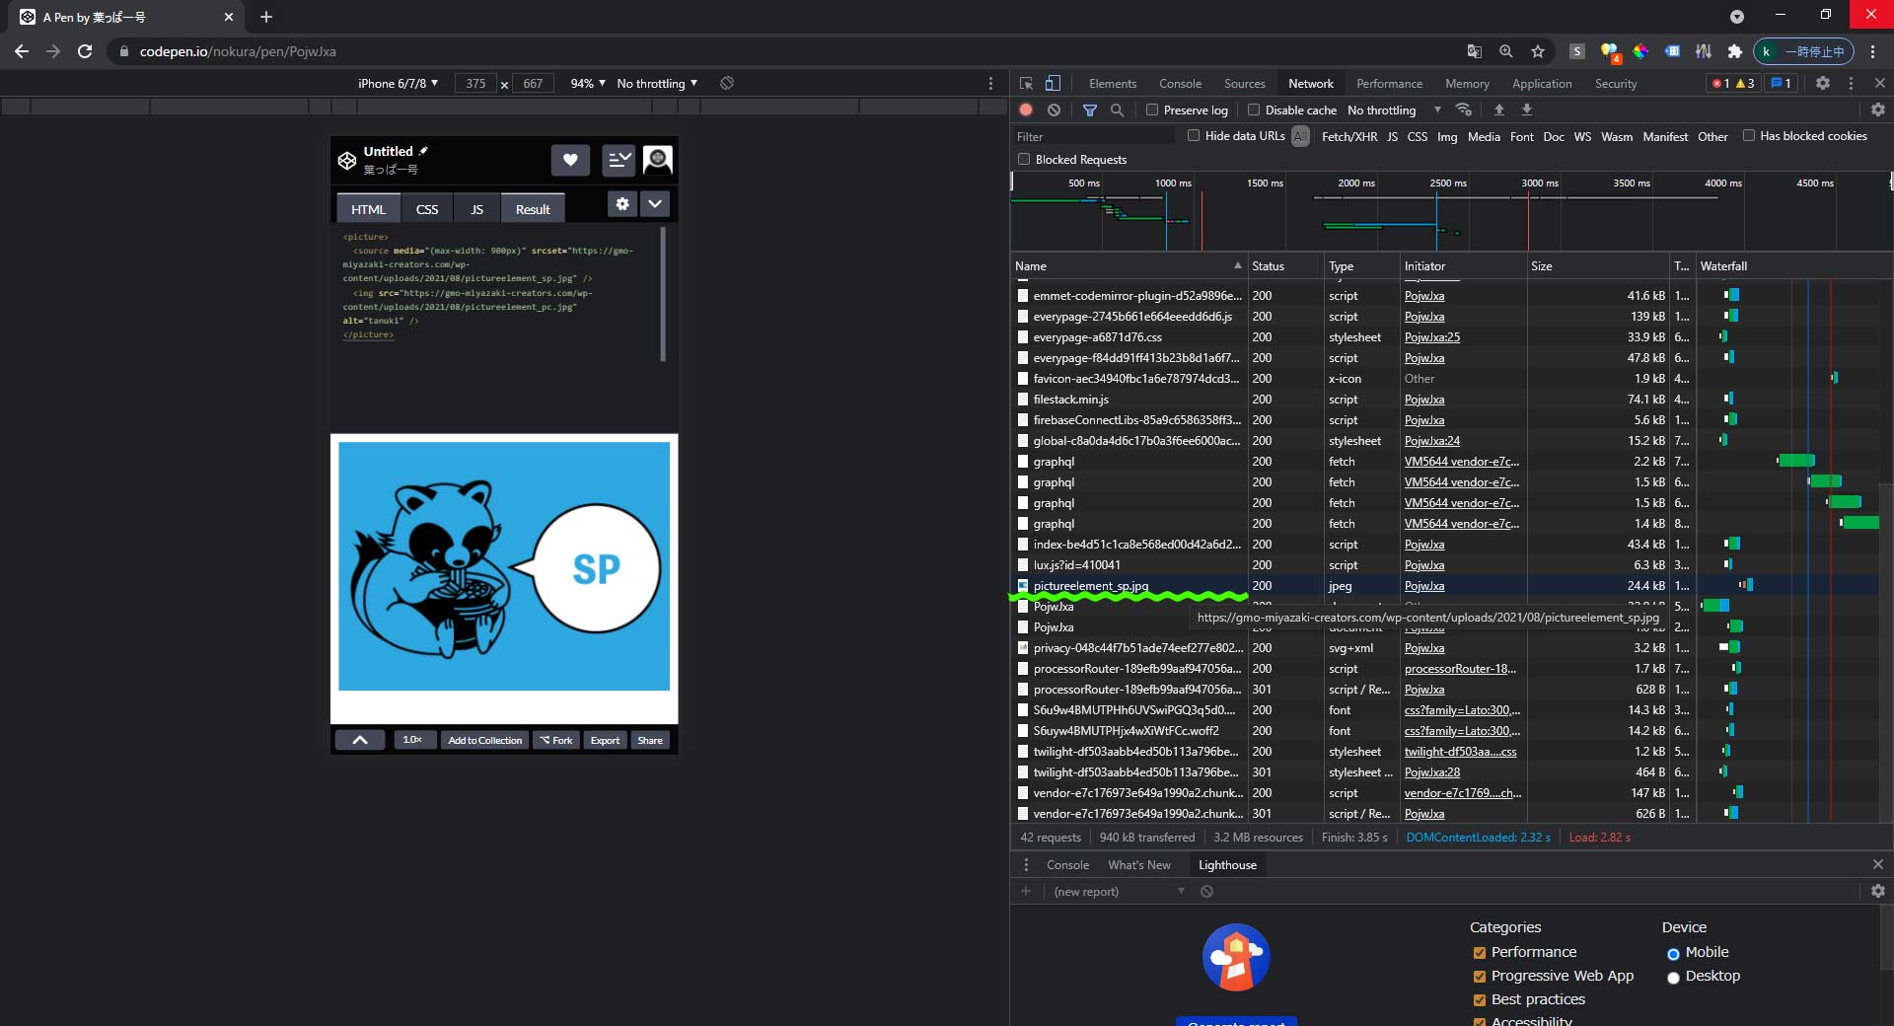This screenshot has height=1026, width=1894.
Task: Stop recording network log
Action: (x=1026, y=110)
